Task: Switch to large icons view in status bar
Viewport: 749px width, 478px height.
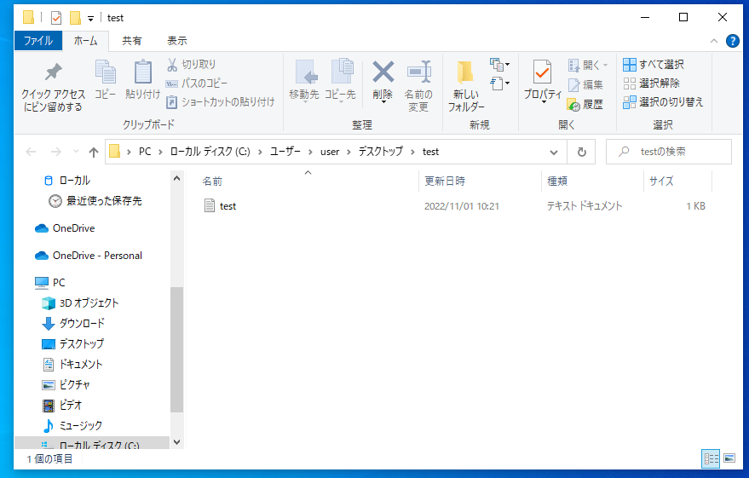Action: tap(729, 458)
